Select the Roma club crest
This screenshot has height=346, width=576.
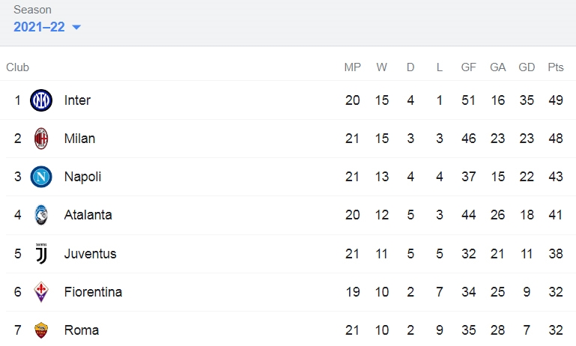41,330
